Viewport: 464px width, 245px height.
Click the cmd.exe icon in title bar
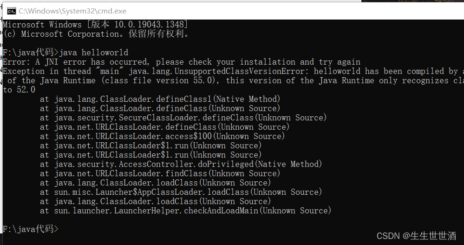11,11
